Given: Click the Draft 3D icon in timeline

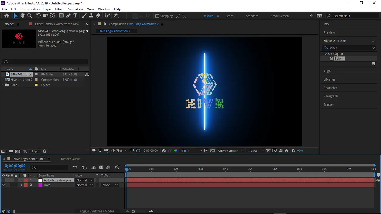Looking at the screenshot, I should 84,168.
